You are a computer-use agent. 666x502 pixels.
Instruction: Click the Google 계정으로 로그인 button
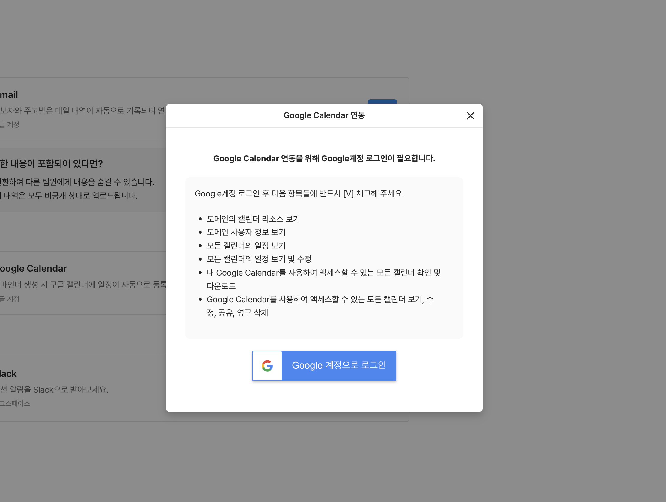pyautogui.click(x=324, y=366)
